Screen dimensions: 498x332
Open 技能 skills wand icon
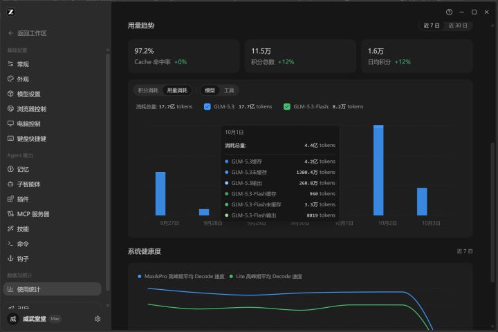pyautogui.click(x=10, y=228)
